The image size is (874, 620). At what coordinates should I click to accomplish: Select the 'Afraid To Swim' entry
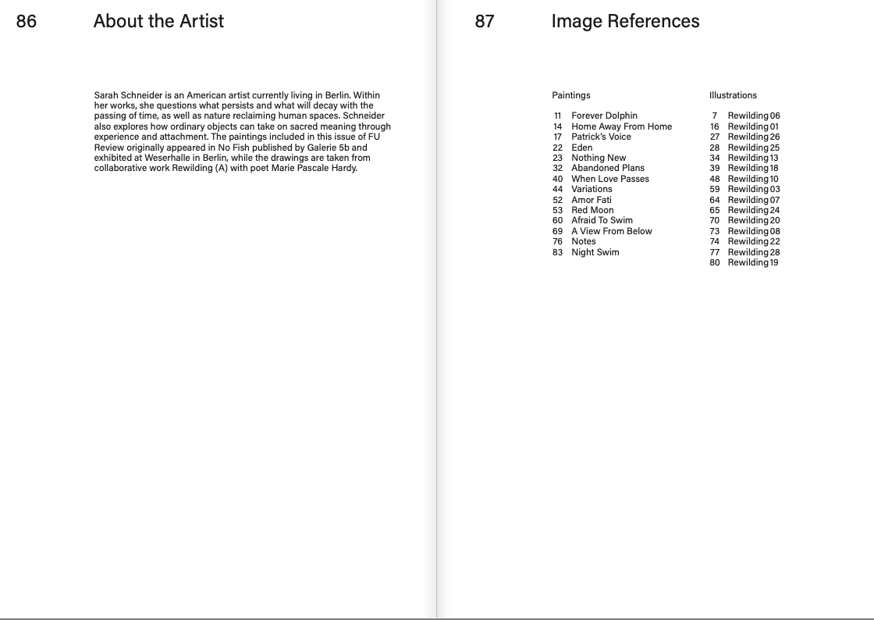click(602, 220)
